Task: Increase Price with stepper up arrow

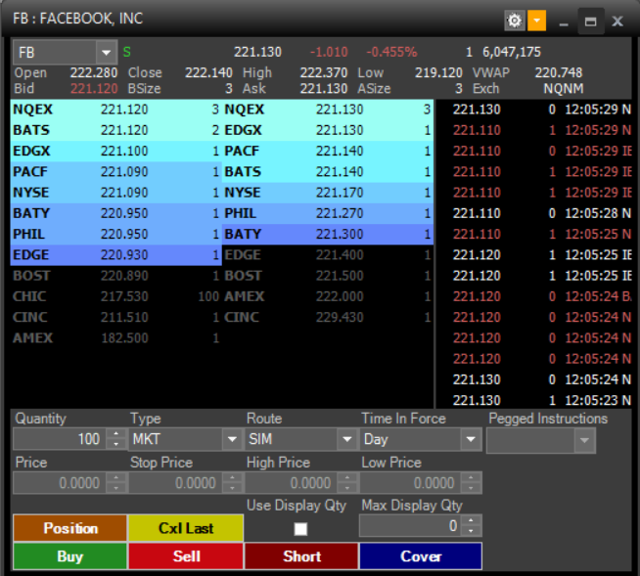Action: (116, 477)
